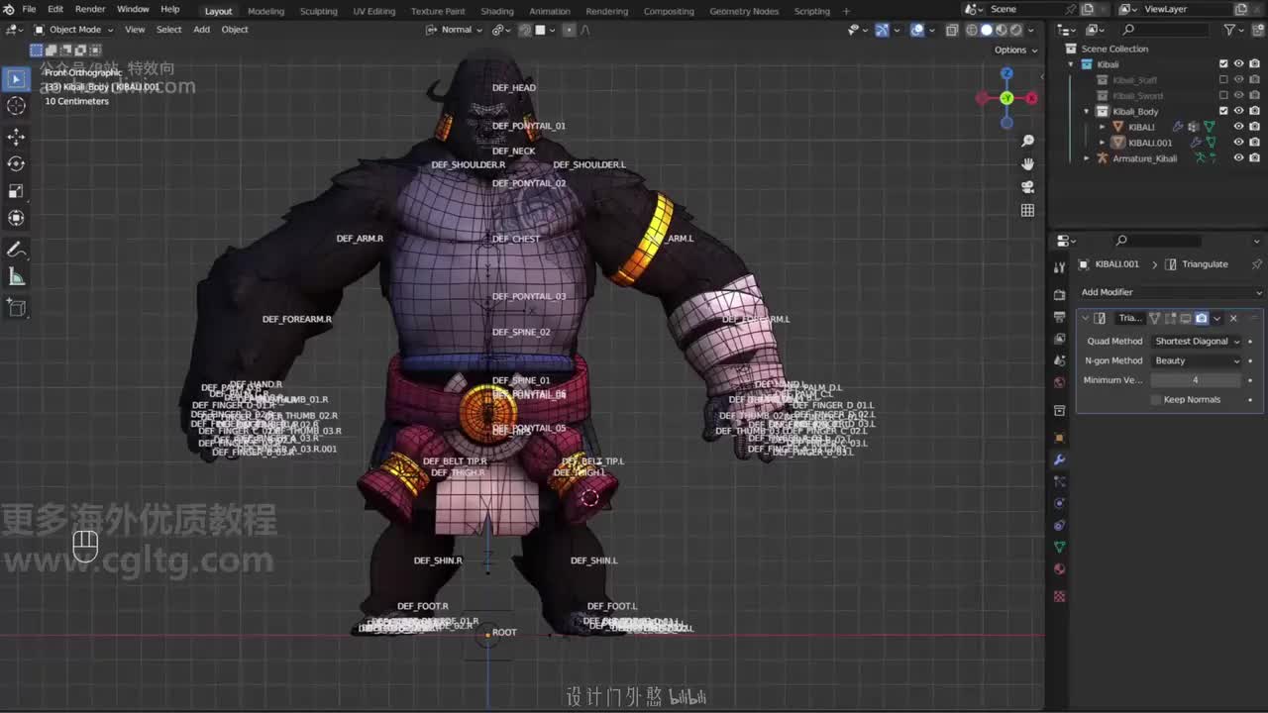Collapse the Triangulate modifier panel
This screenshot has width=1268, height=713.
coord(1086,318)
